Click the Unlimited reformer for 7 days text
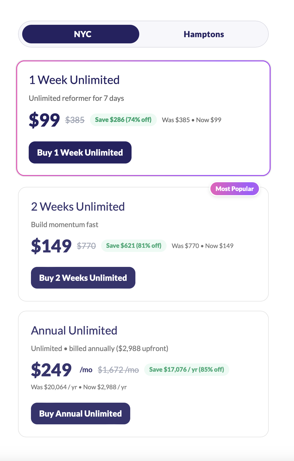Viewport: 294px width, 461px height. 76,98
